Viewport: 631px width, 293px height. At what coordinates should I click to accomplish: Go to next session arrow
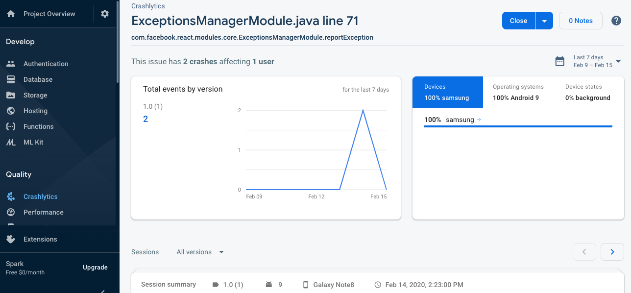point(612,252)
